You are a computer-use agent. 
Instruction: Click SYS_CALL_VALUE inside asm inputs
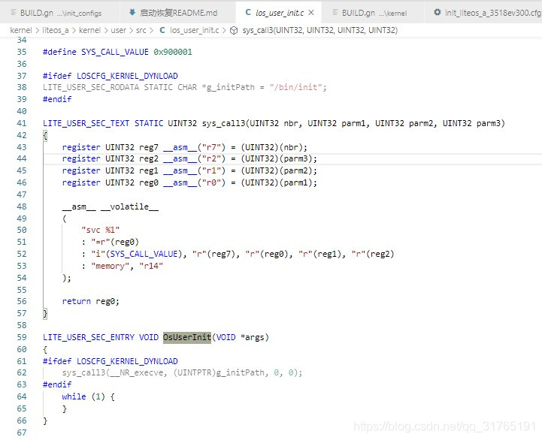click(144, 255)
